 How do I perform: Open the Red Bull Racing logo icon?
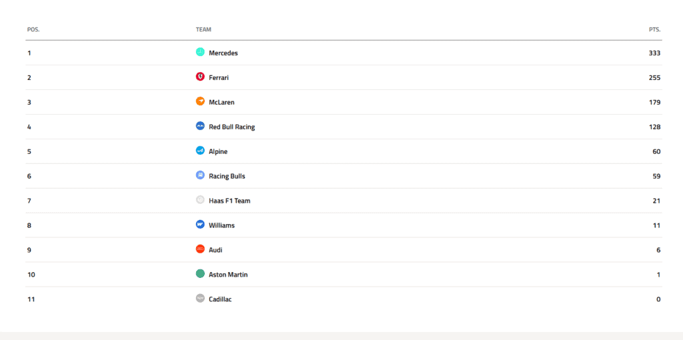pos(200,126)
